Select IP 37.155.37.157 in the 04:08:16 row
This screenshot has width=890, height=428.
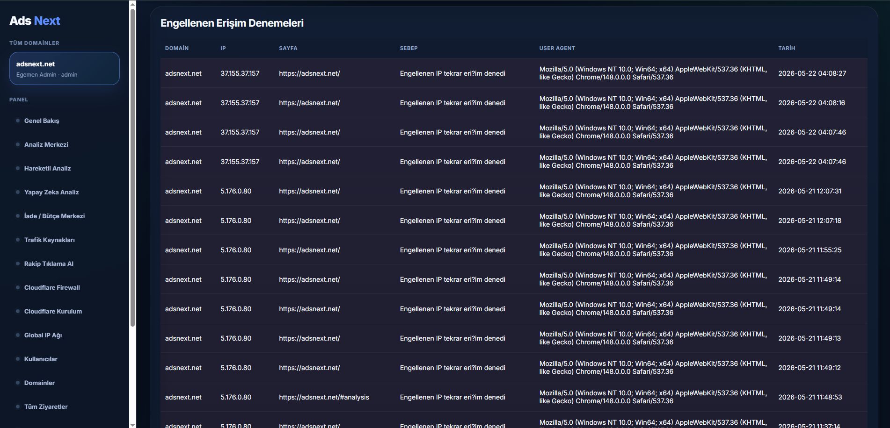(x=240, y=103)
